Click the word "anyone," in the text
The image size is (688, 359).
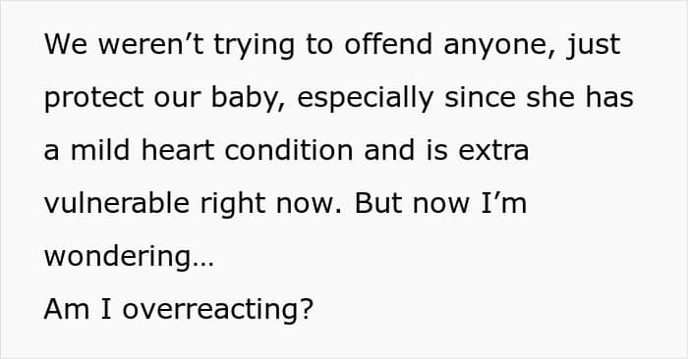(x=499, y=46)
